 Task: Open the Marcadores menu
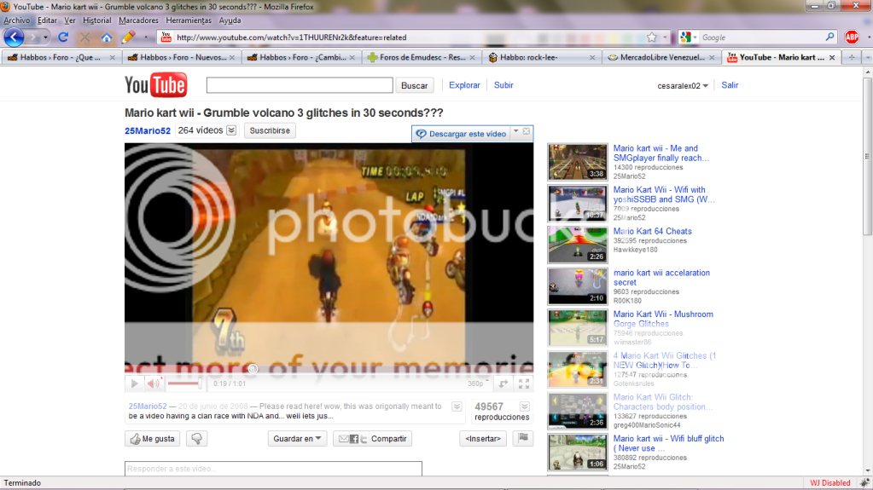138,20
